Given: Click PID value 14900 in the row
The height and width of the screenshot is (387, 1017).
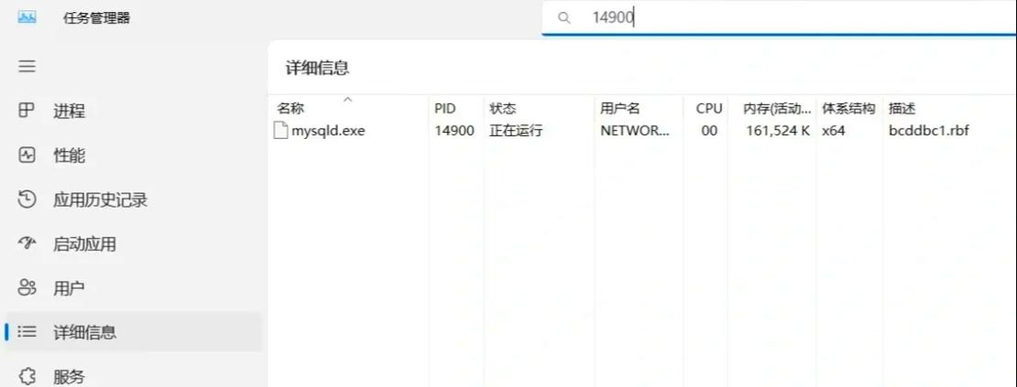Looking at the screenshot, I should [x=454, y=131].
